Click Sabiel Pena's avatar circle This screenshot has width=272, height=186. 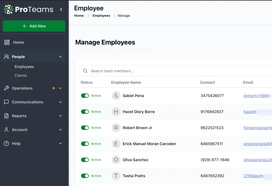[x=116, y=96]
